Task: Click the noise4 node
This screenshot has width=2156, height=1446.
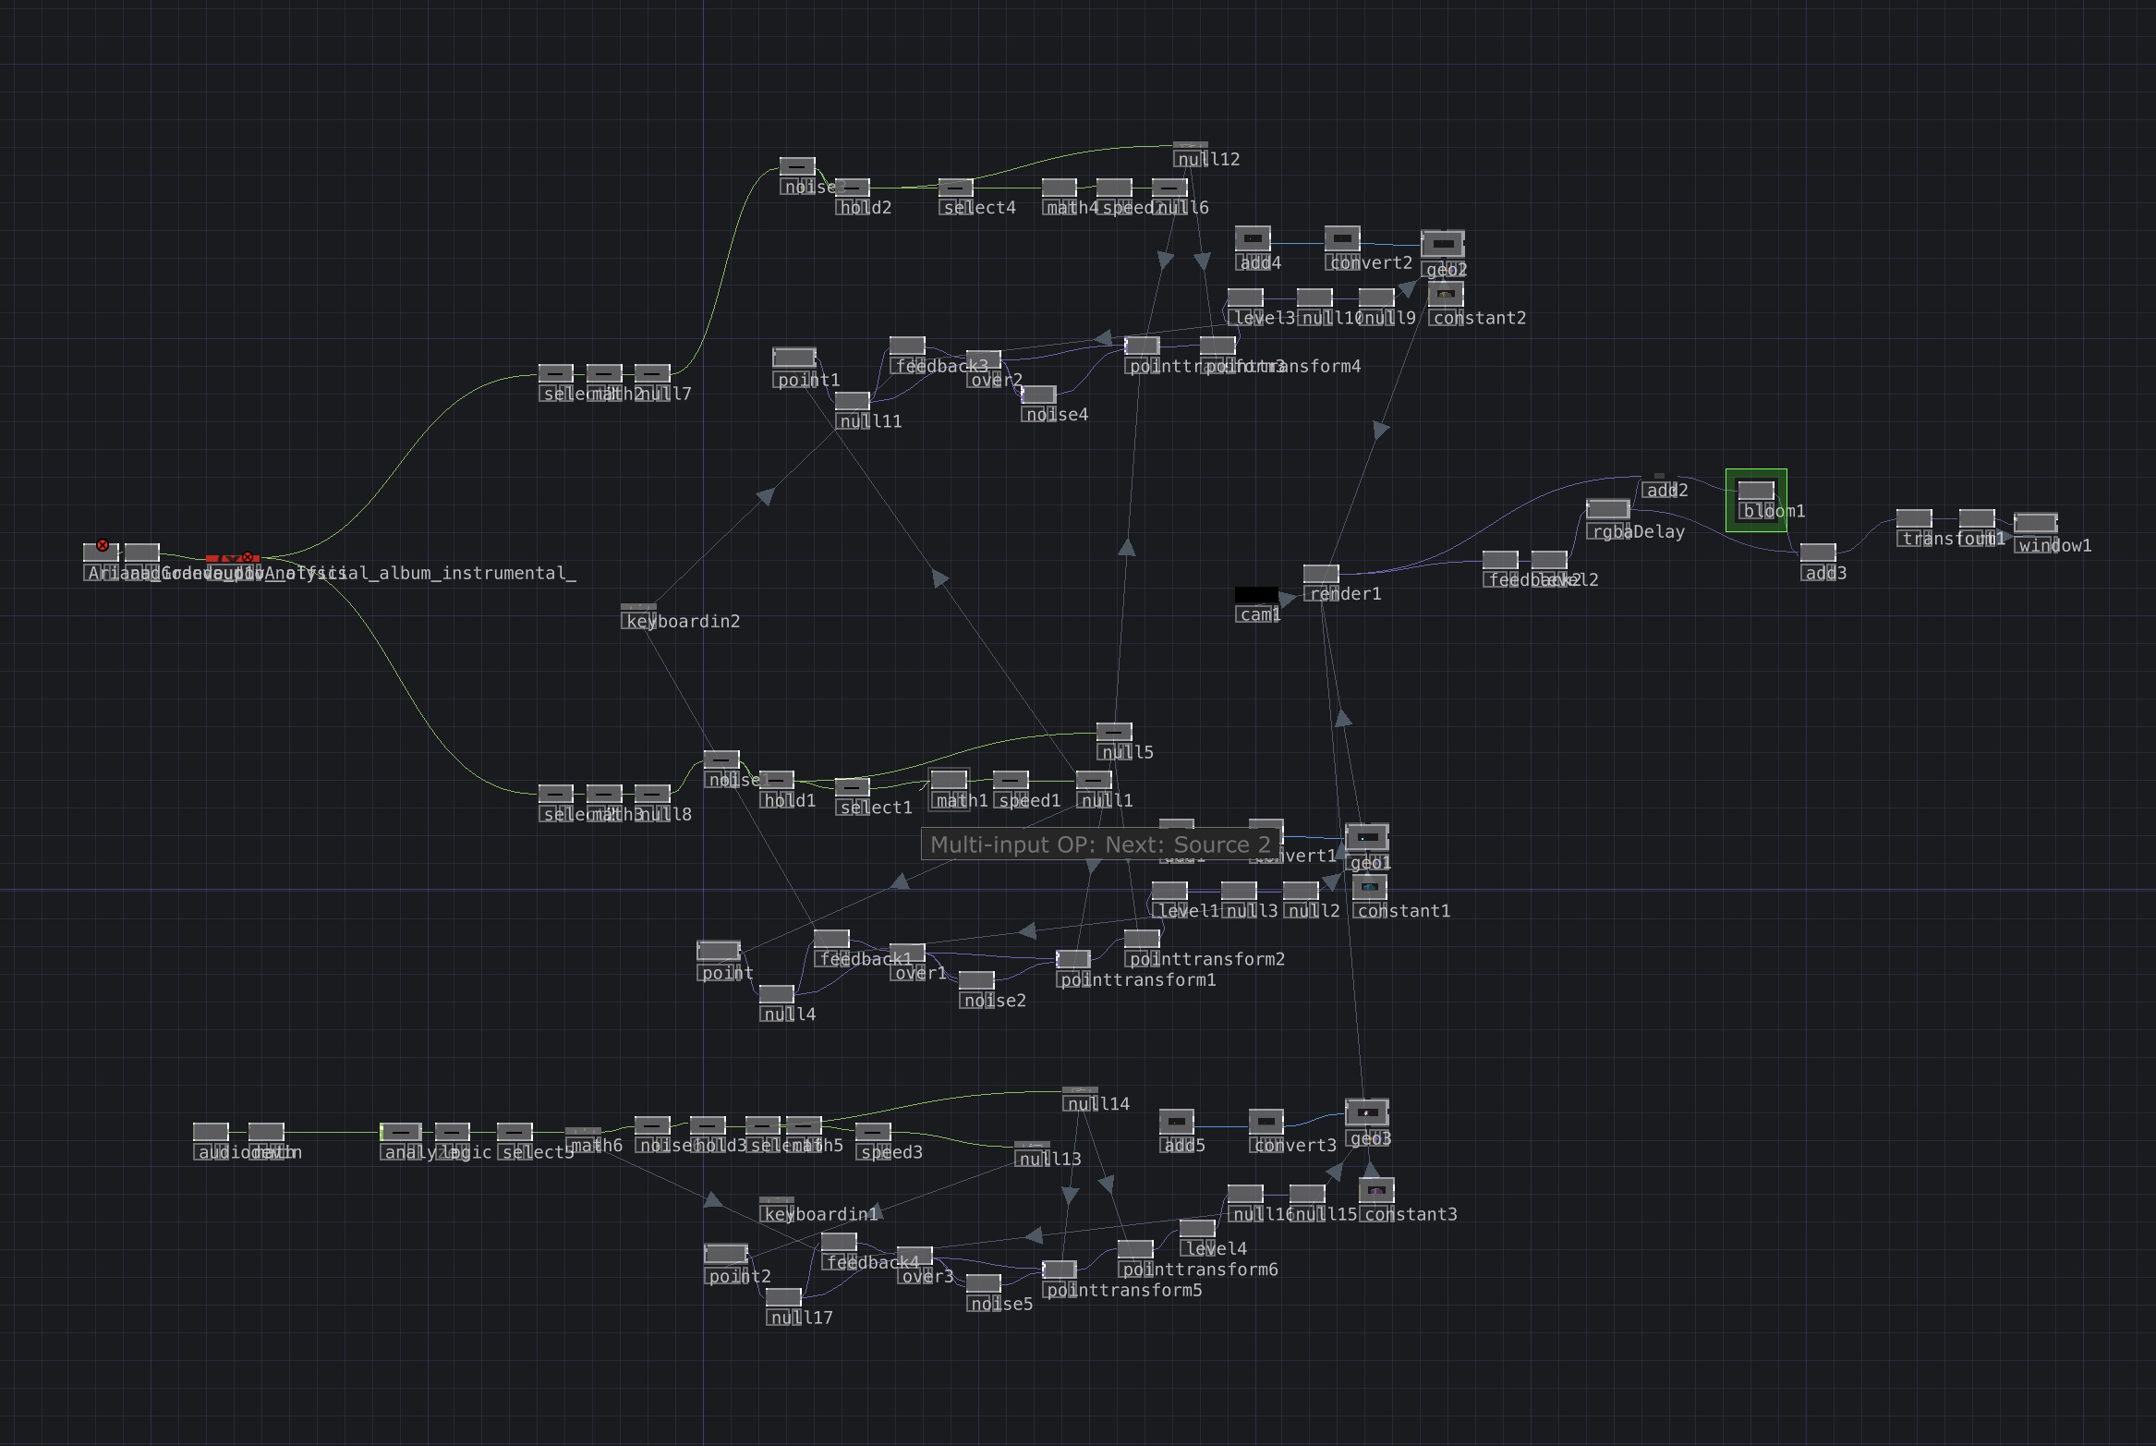Action: click(1038, 395)
